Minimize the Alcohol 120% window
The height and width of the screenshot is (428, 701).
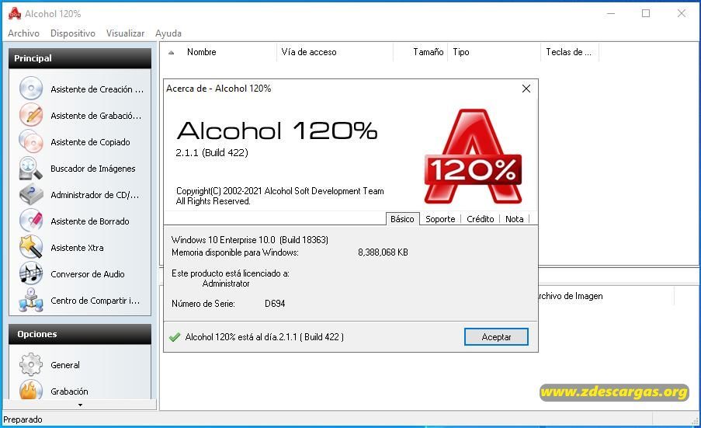611,13
